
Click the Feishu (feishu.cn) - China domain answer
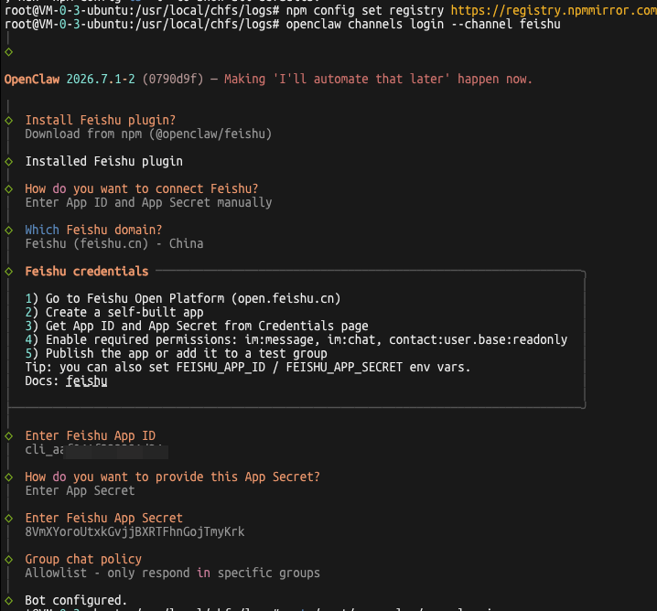pos(114,243)
